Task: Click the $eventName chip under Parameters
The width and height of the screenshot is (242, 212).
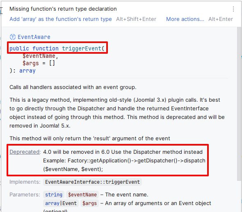Action: click(82, 194)
